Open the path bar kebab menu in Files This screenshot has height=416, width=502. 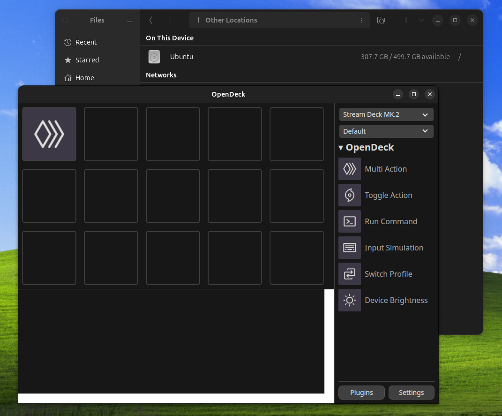362,20
